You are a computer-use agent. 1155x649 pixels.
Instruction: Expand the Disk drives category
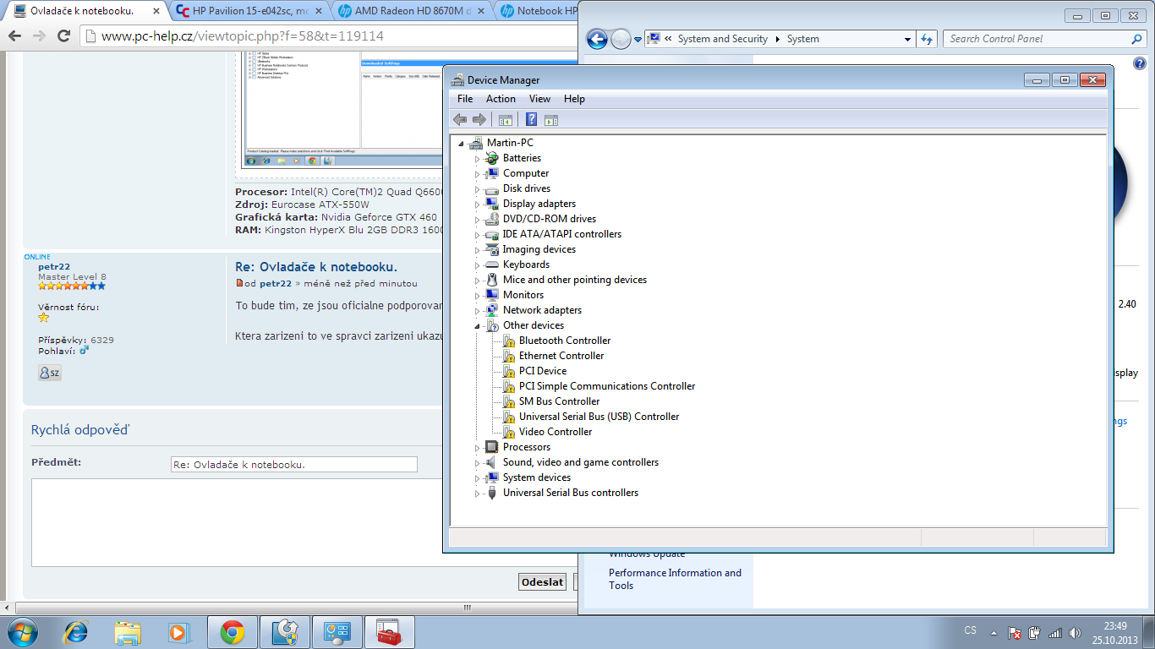tap(477, 189)
